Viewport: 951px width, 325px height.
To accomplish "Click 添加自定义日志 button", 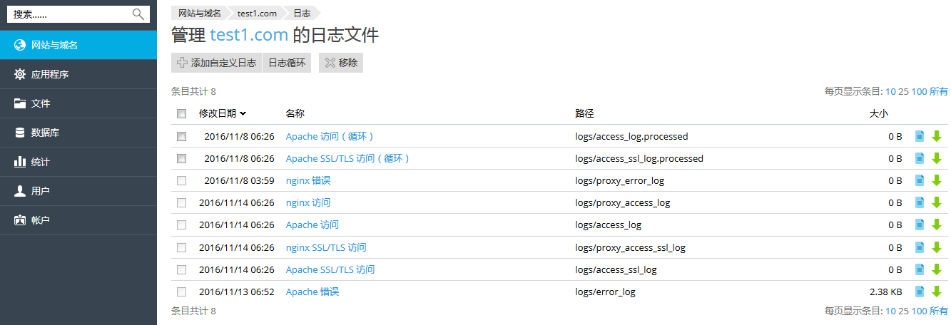I will [216, 63].
